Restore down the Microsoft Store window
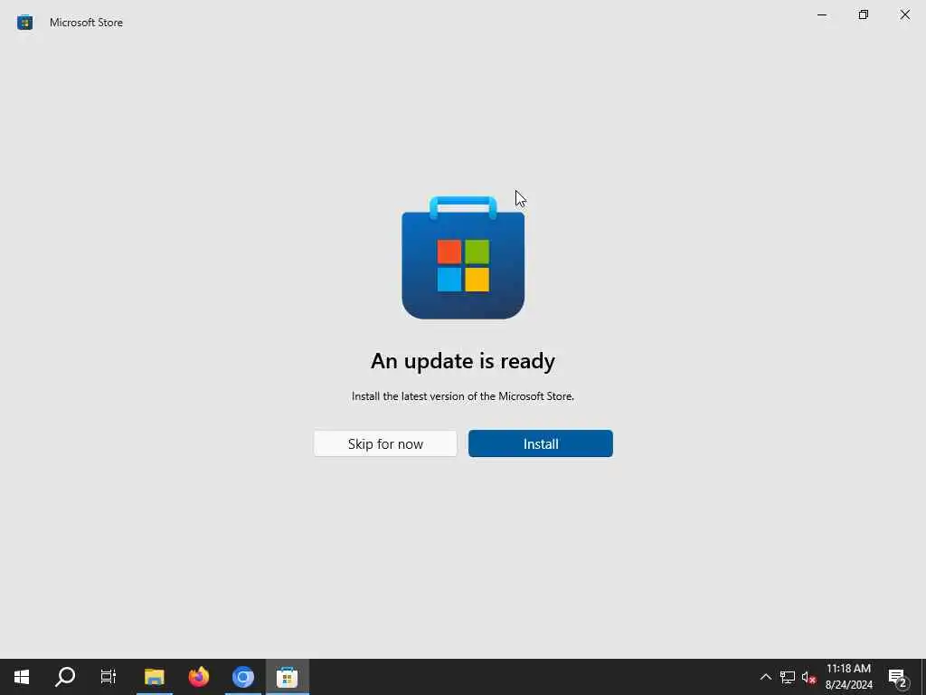Screen dimensions: 926x695 pos(864,14)
